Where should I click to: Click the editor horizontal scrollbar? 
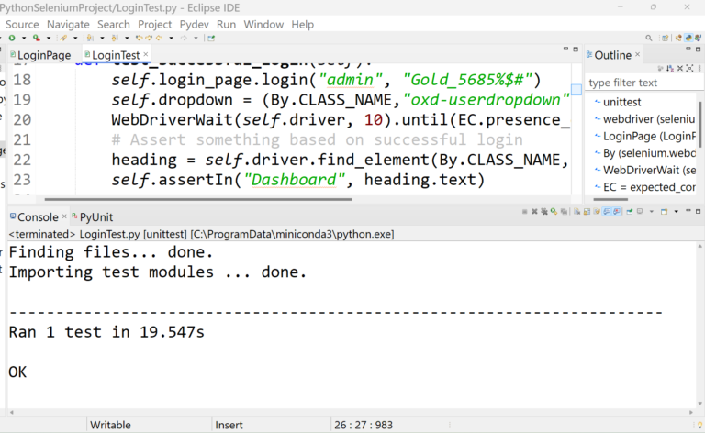275,199
